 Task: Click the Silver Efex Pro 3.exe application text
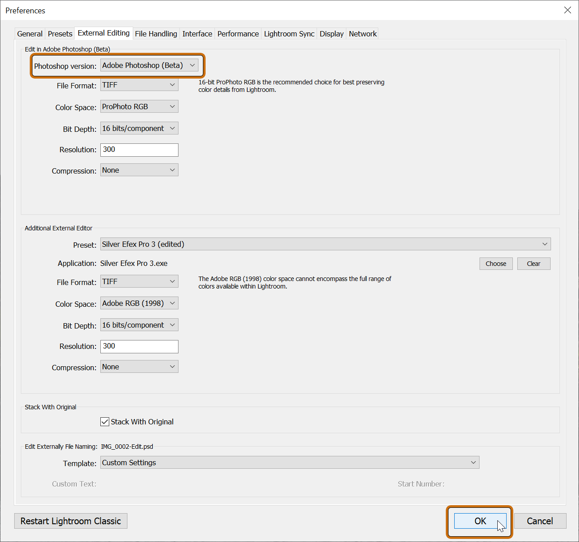click(x=134, y=263)
